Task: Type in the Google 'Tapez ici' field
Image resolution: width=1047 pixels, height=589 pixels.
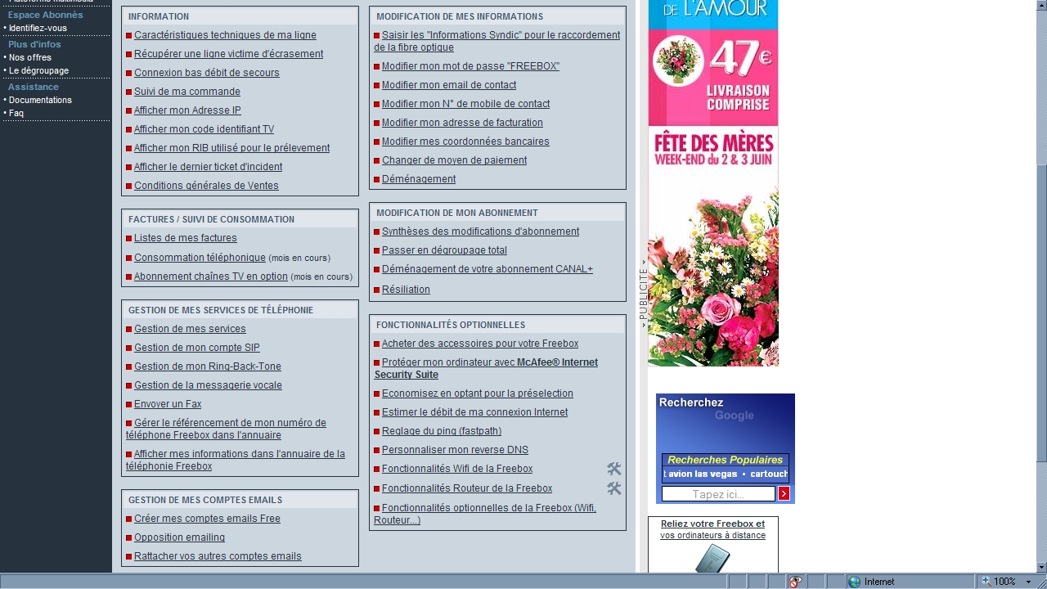Action: point(717,494)
